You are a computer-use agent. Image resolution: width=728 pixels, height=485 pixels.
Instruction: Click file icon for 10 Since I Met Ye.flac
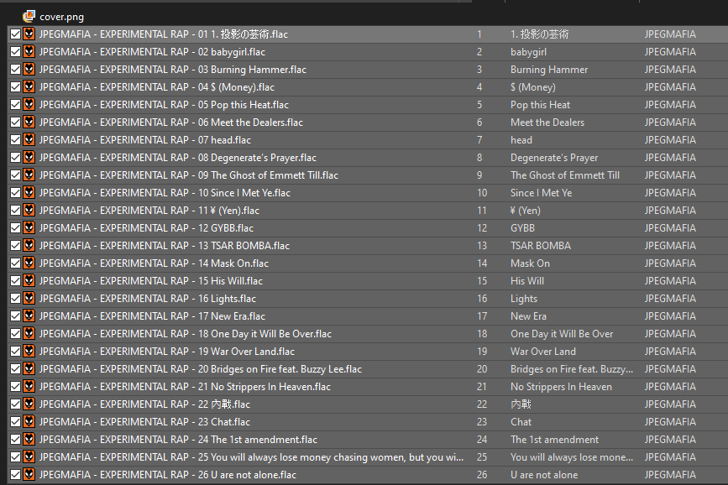coord(29,193)
